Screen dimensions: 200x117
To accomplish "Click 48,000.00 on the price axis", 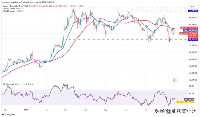I will [193, 52].
